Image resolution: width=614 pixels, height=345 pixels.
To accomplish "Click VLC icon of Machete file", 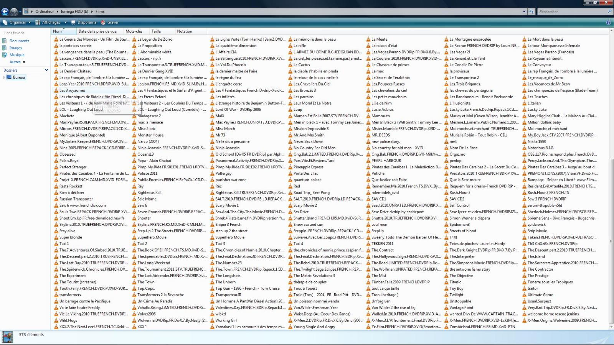I will pos(56,116).
